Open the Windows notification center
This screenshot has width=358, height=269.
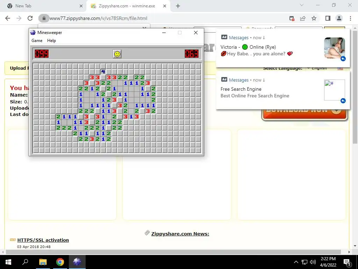point(347,262)
